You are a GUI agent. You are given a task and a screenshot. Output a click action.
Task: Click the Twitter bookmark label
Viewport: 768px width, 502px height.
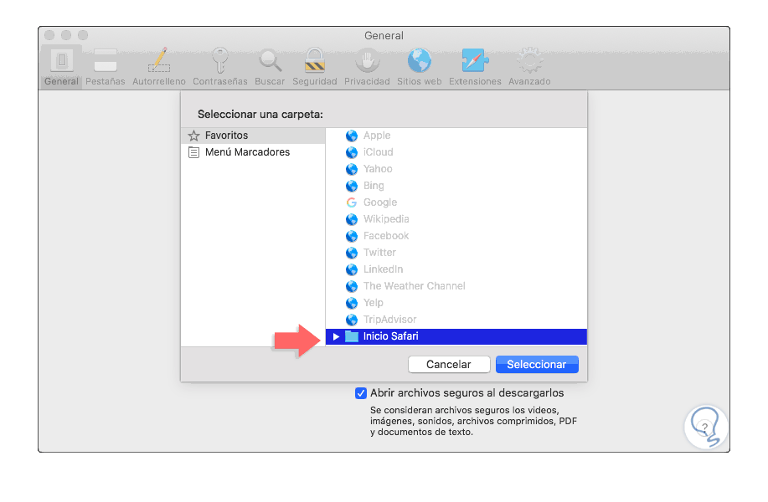pyautogui.click(x=379, y=253)
